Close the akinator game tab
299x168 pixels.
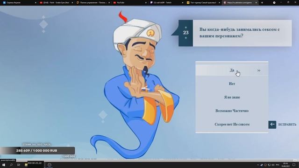pyautogui.click(x=256, y=3)
